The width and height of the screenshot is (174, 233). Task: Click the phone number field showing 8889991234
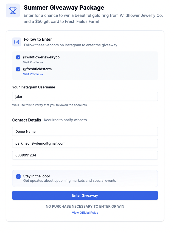85,155
